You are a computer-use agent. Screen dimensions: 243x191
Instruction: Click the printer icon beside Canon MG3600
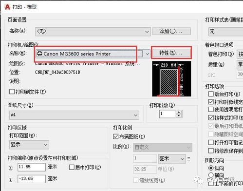coord(39,54)
